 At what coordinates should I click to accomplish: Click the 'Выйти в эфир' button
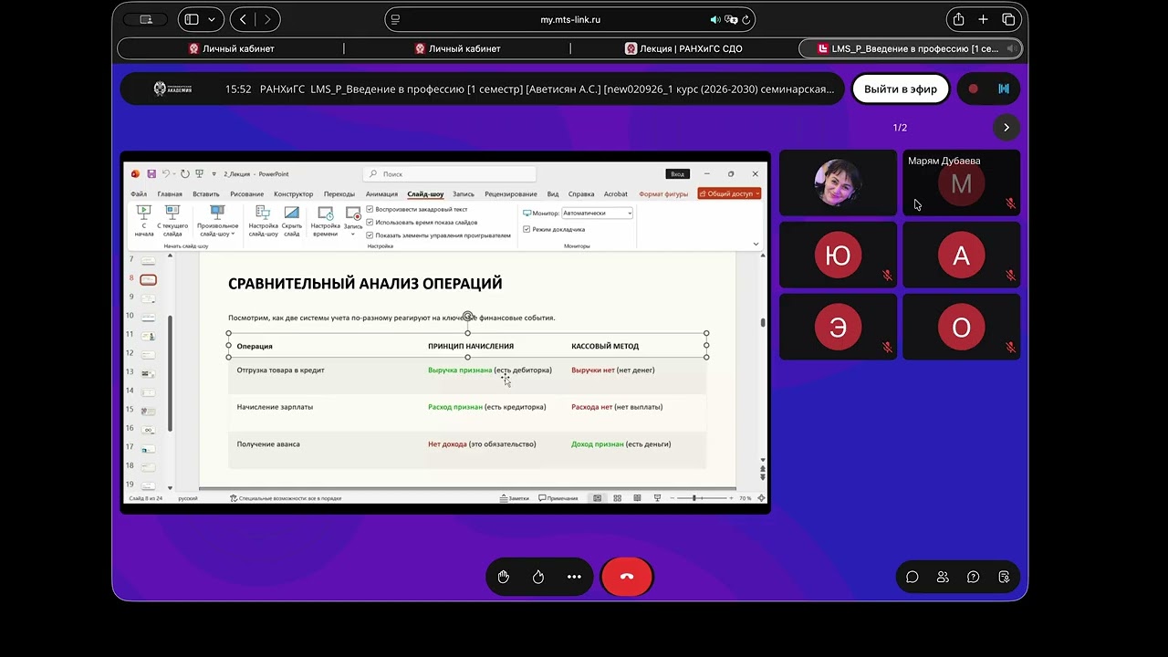(901, 89)
